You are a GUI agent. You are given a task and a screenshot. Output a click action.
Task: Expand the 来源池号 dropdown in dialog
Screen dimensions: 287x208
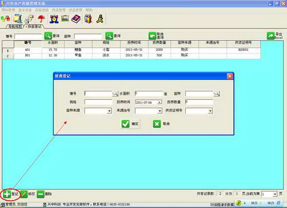click(x=160, y=111)
